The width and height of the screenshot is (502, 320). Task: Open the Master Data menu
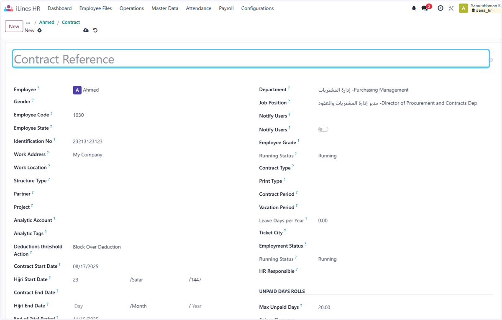click(165, 8)
